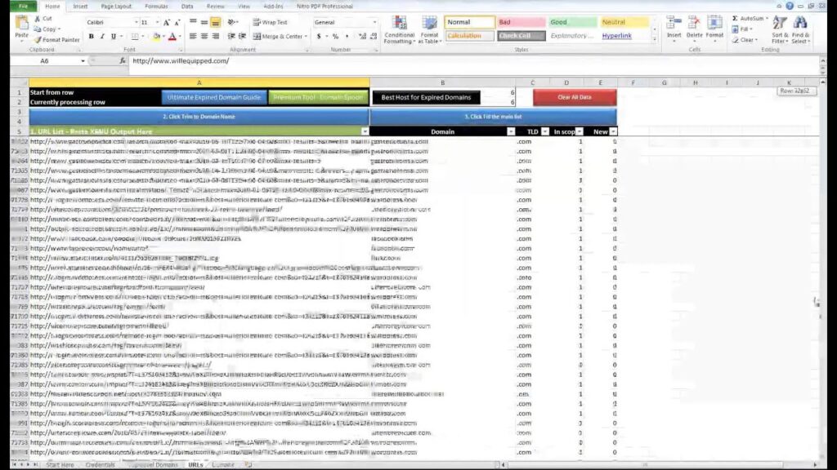Screen dimensions: 837x470
Task: Open the File tab
Action: (x=23, y=7)
